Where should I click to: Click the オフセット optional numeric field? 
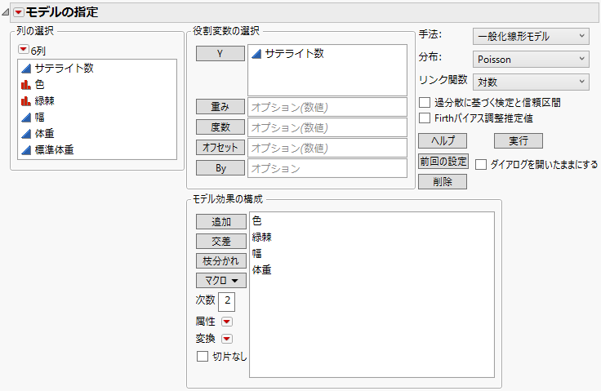click(x=327, y=148)
